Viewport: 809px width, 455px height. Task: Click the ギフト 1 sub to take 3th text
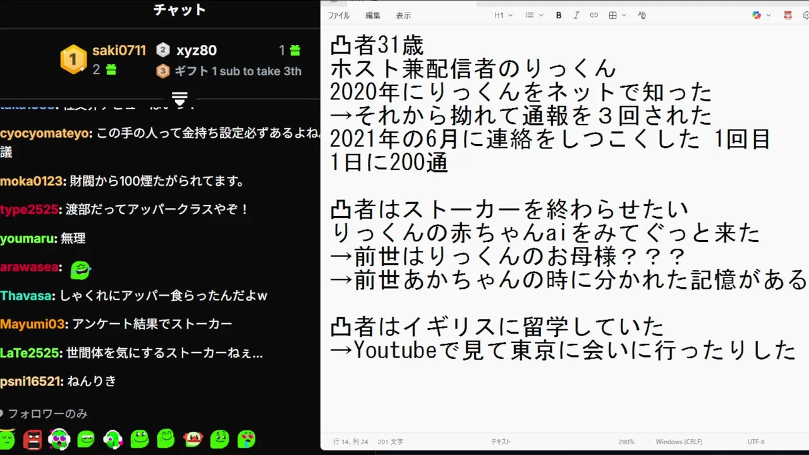pos(238,71)
